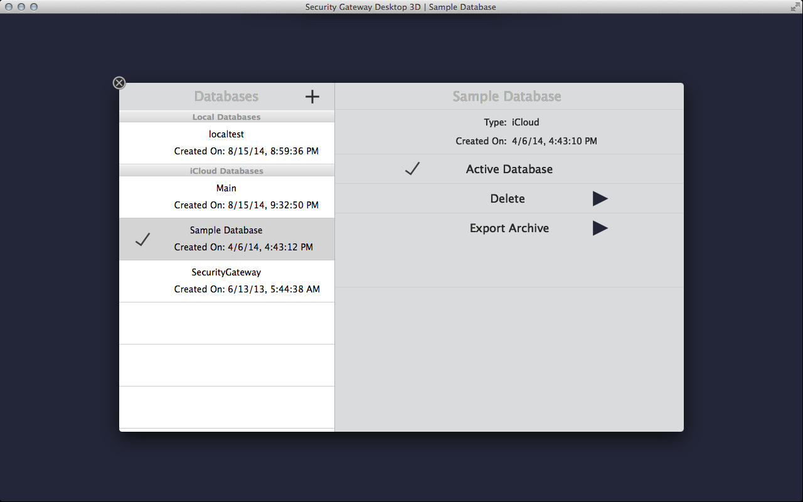Viewport: 803px width, 502px height.
Task: Click the Export Archive label
Action: (509, 228)
